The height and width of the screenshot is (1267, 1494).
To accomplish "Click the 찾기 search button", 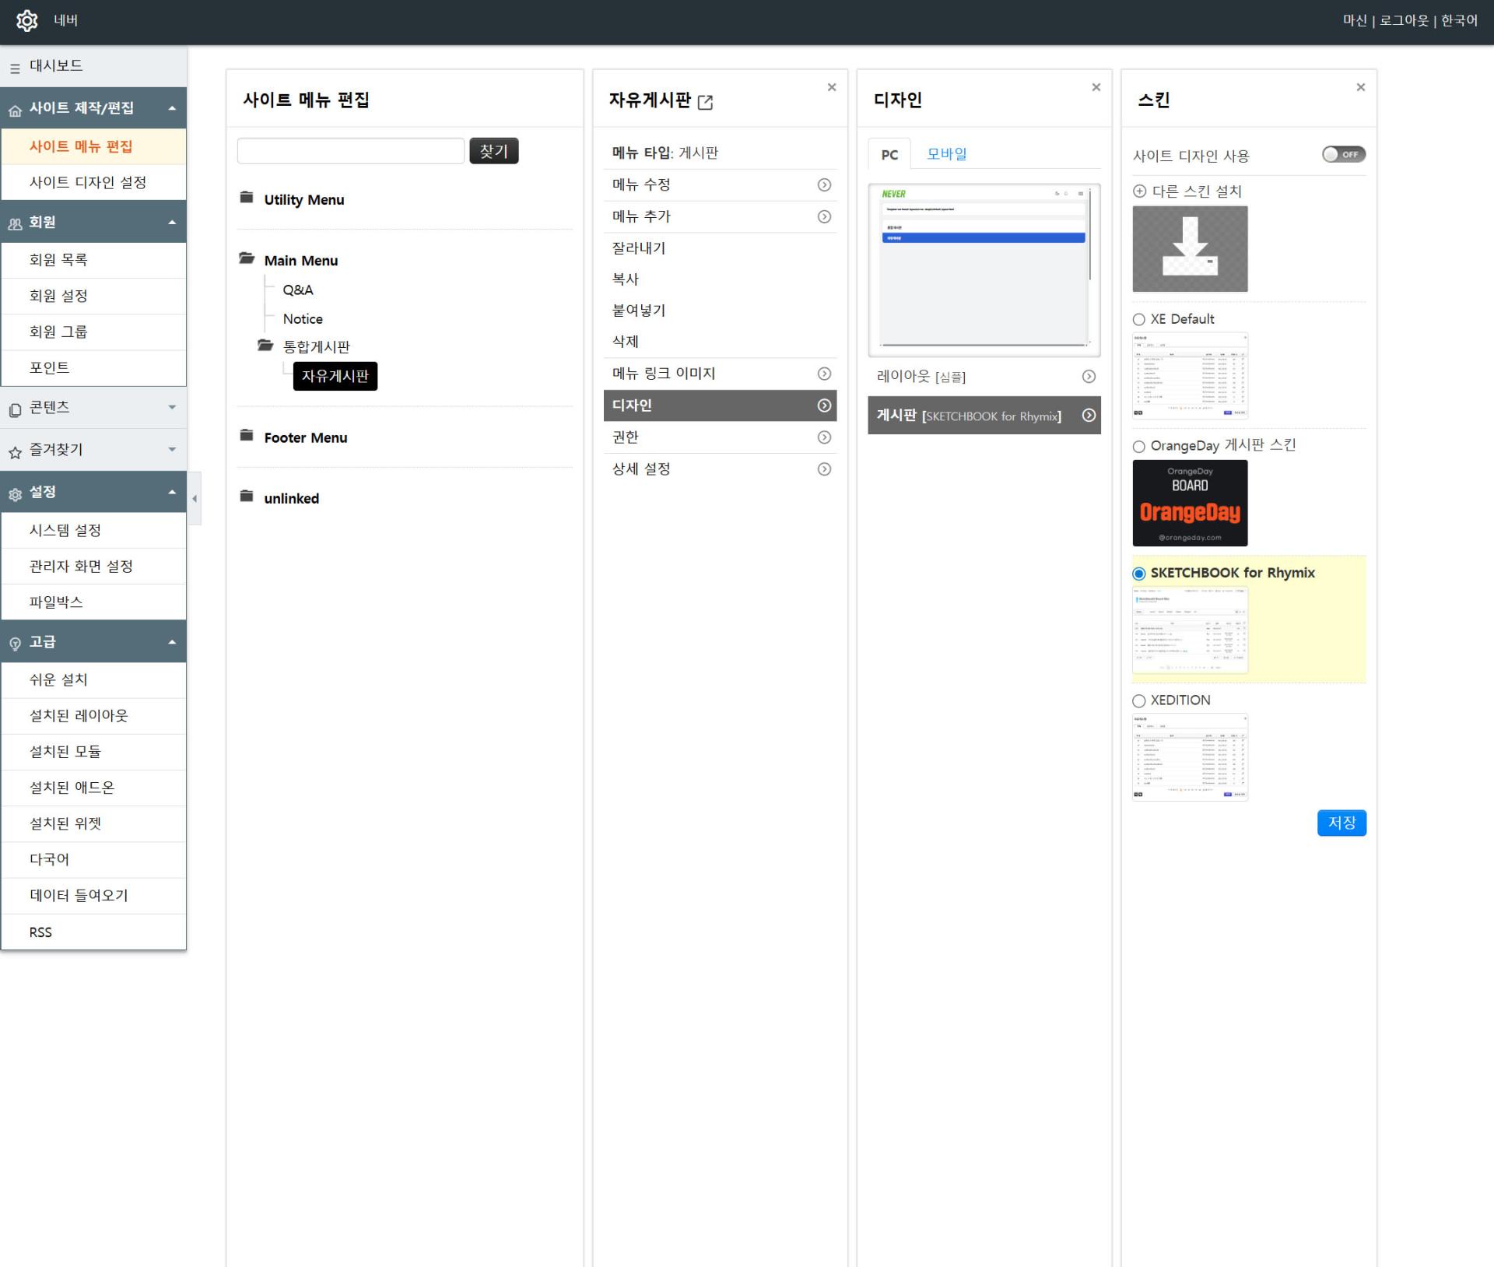I will tap(493, 151).
